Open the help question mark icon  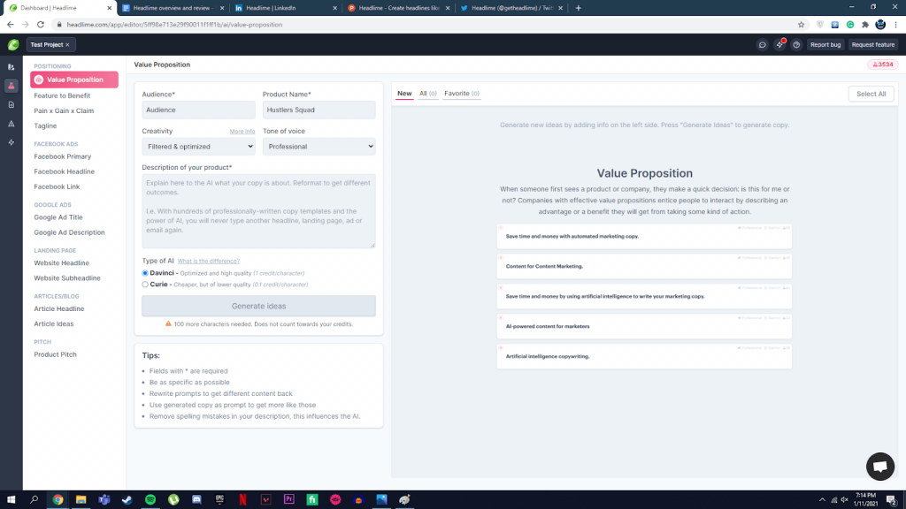click(796, 44)
